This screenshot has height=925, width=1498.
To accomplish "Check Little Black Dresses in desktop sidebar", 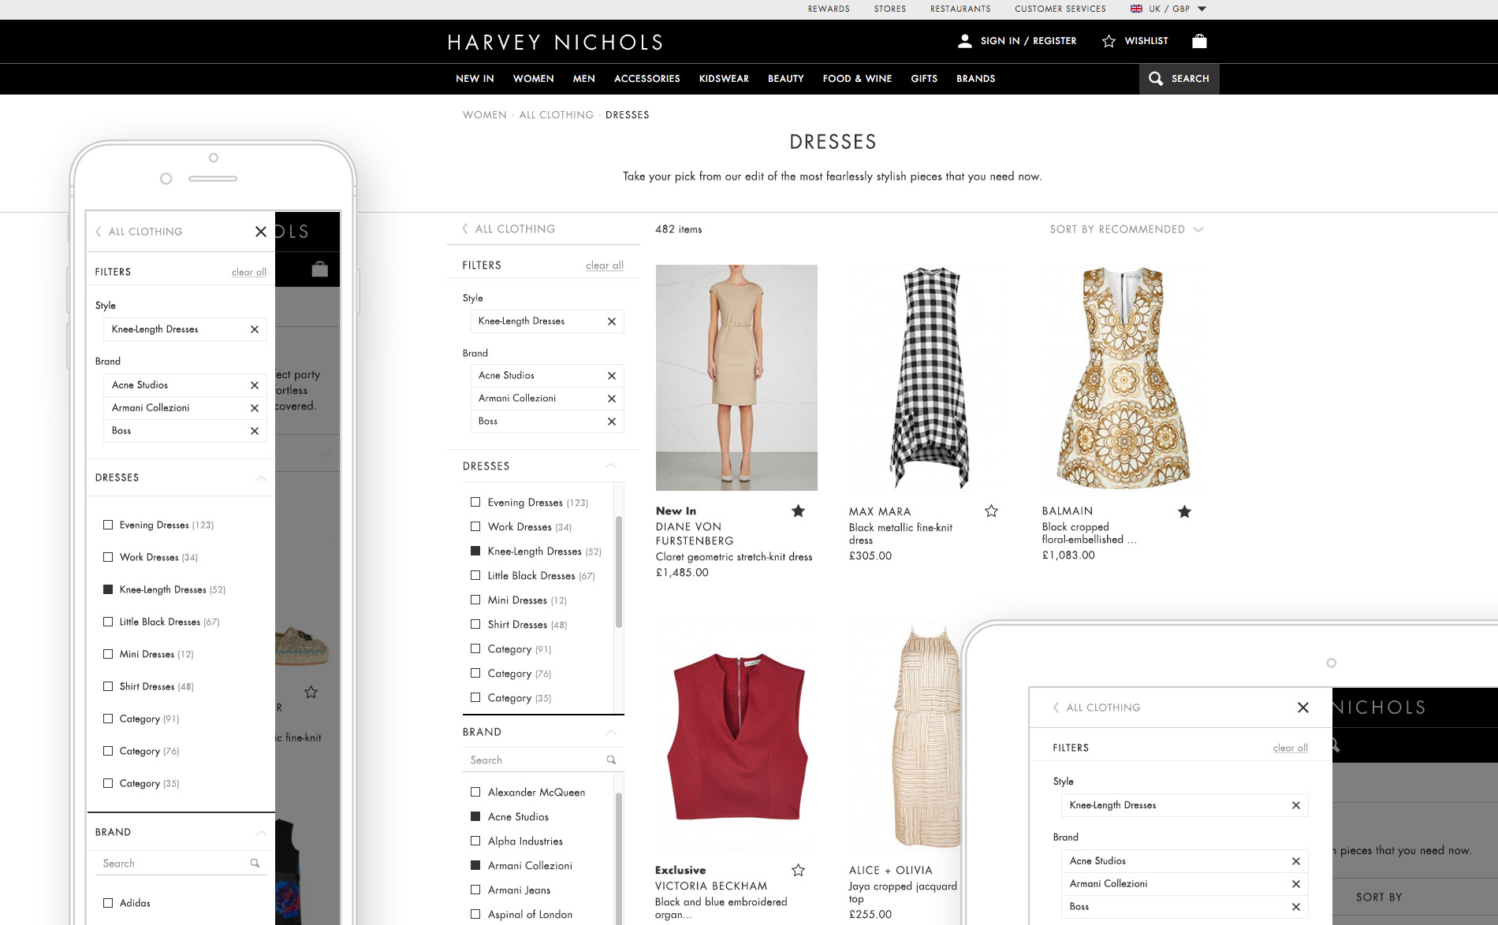I will tap(475, 575).
